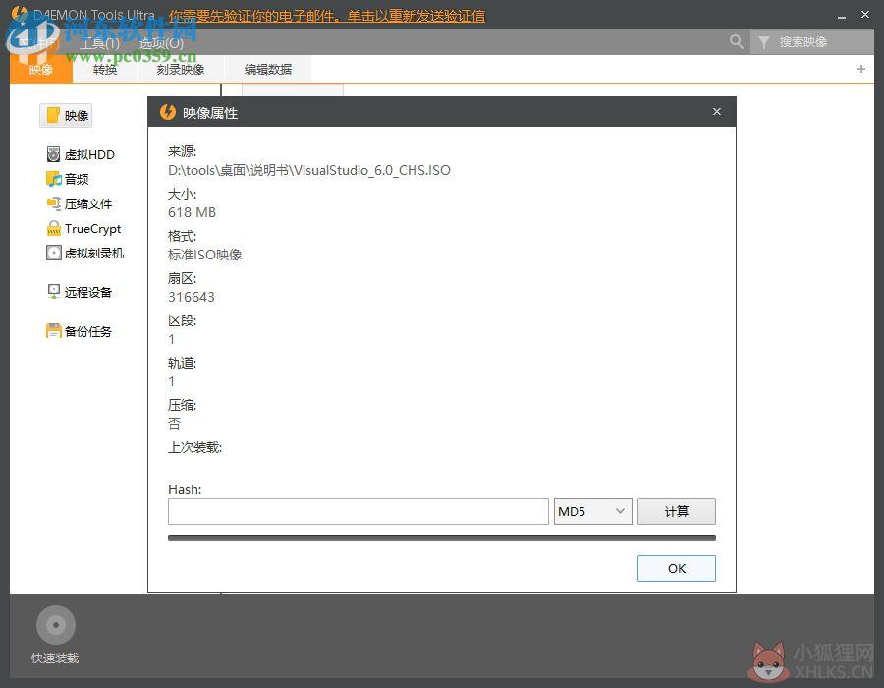Click the 快速装载 disc icon
Viewport: 884px width, 688px height.
point(56,625)
